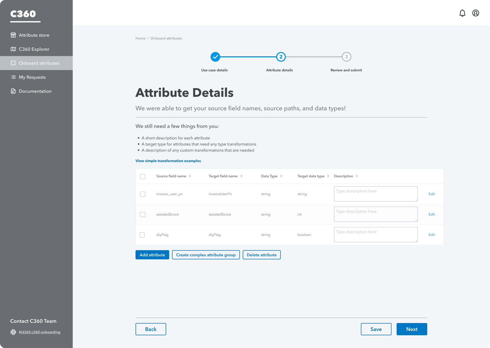
Task: Click the Slack icon in sidebar footer
Action: tap(13, 332)
